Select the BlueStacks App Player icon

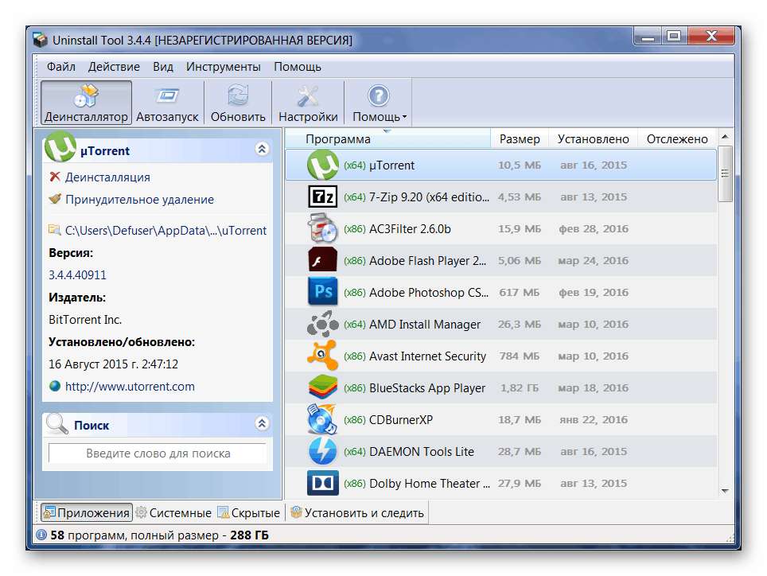tap(323, 387)
